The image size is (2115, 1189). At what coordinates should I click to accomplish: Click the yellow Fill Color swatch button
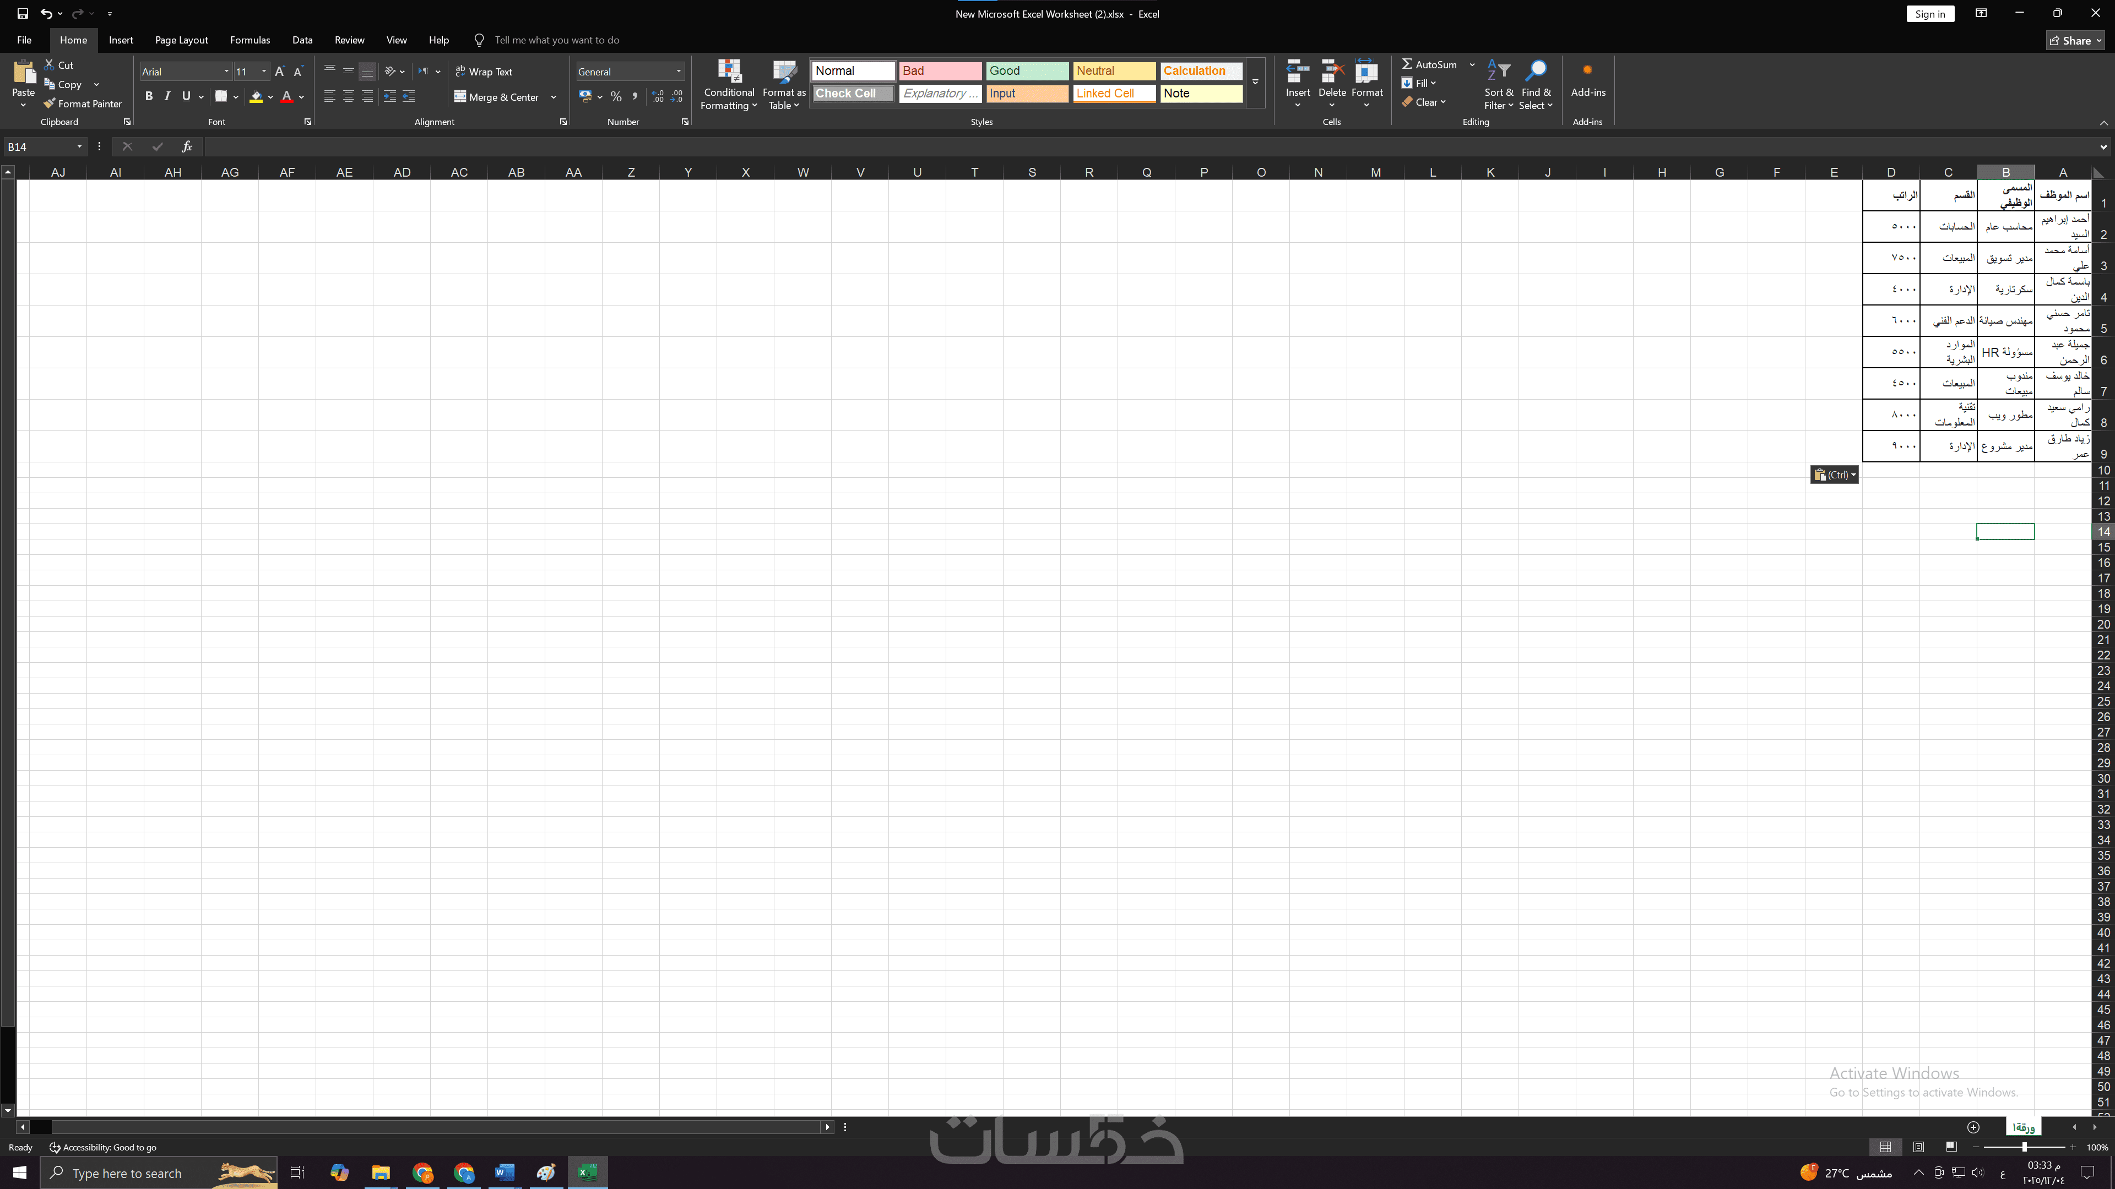[x=256, y=97]
